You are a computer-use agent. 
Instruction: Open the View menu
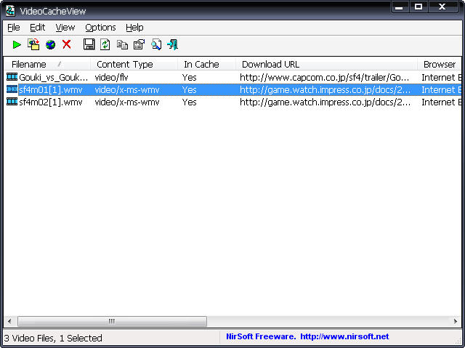click(x=65, y=28)
